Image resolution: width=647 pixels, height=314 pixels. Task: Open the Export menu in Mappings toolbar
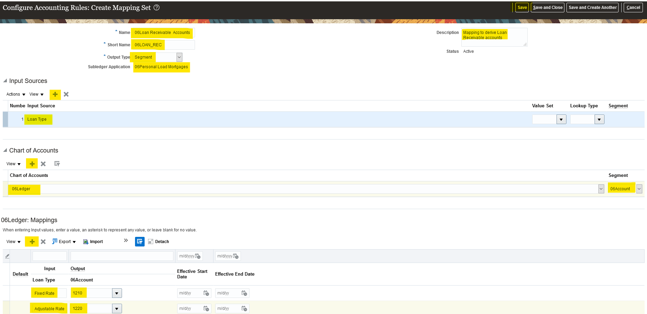pos(64,242)
